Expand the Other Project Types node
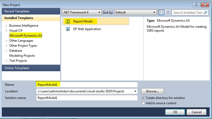This screenshot has height=119, width=212. coord(6,46)
